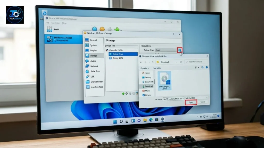The image size is (264, 148).
Task: Select Windows 11 Guest VM entry
Action: (x=63, y=39)
